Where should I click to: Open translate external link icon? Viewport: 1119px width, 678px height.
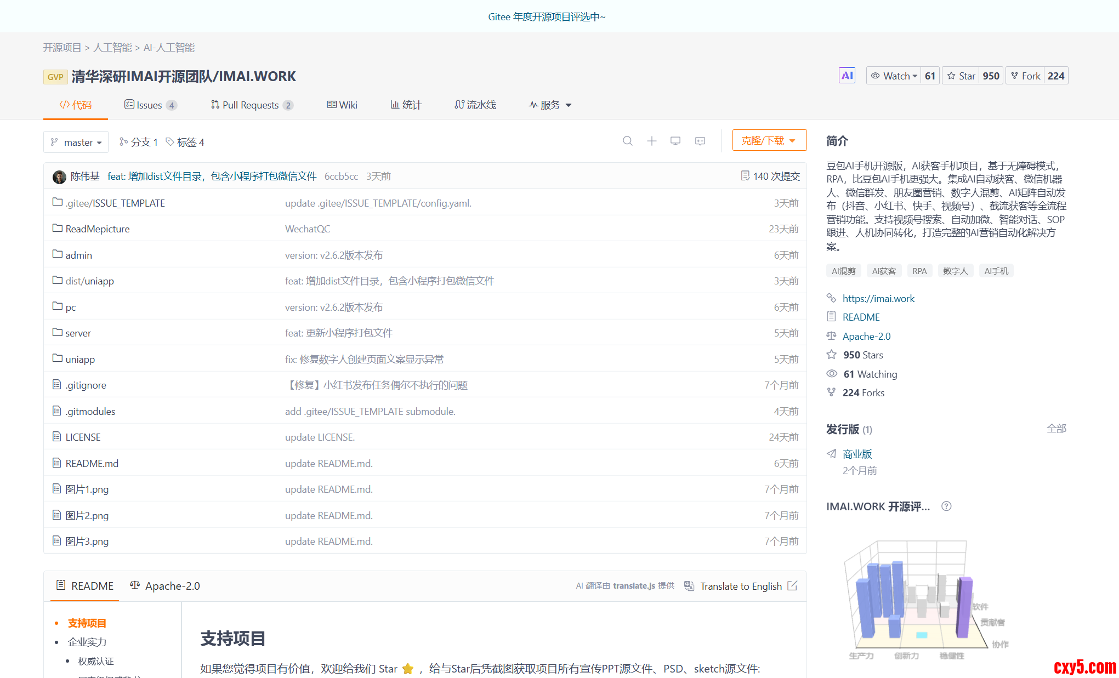click(x=792, y=586)
